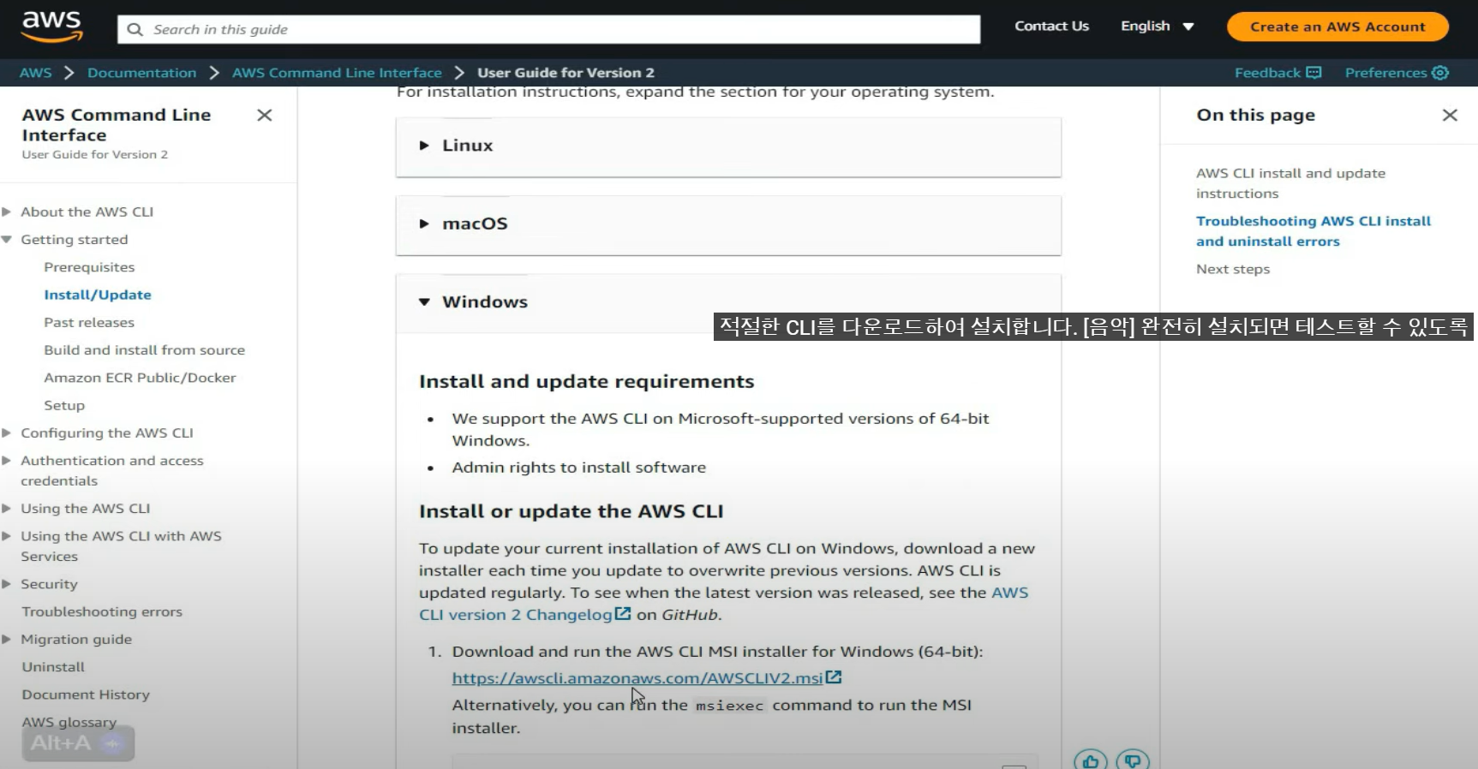1478x769 pixels.
Task: Click the thumbs up feedback icon
Action: point(1091,760)
